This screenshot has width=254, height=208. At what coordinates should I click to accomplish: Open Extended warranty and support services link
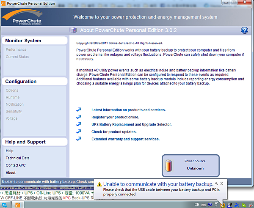(125, 139)
